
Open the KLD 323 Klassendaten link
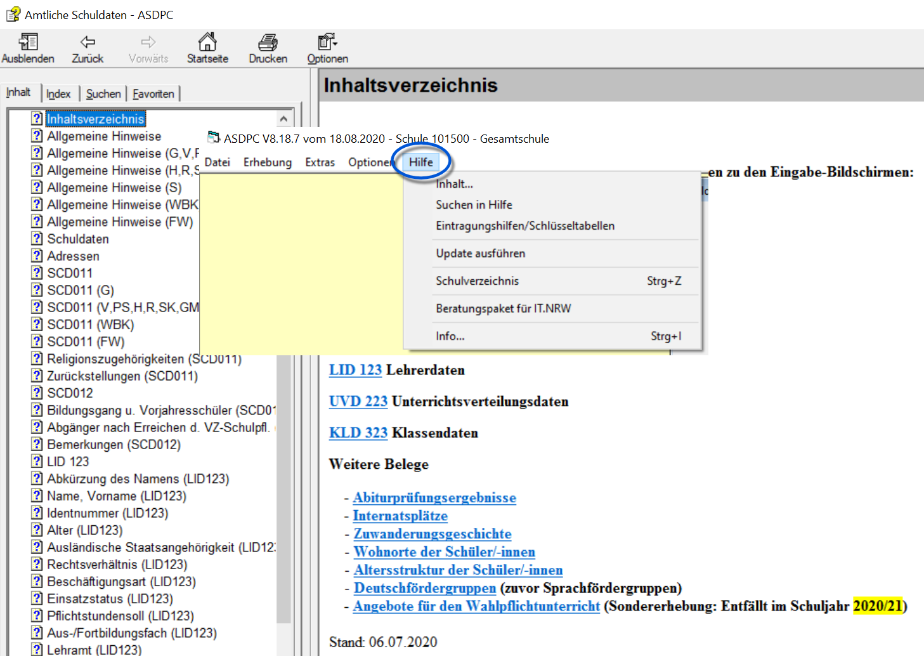(x=358, y=433)
